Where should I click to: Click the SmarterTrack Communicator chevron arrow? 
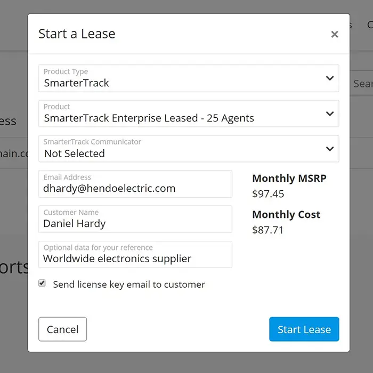(330, 149)
